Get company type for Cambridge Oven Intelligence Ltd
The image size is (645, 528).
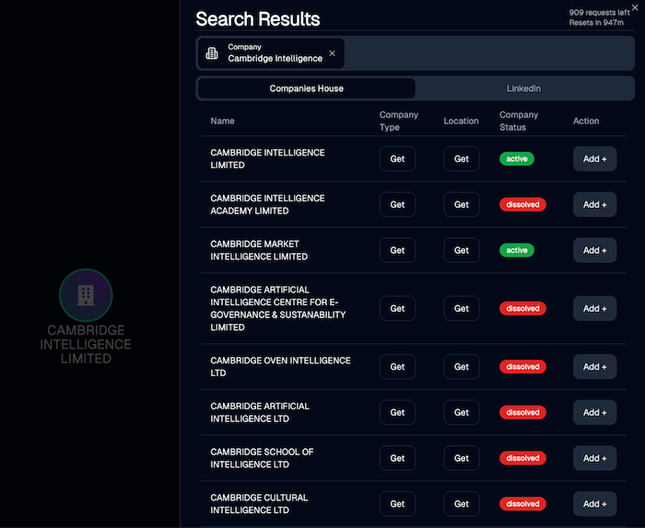pos(397,367)
